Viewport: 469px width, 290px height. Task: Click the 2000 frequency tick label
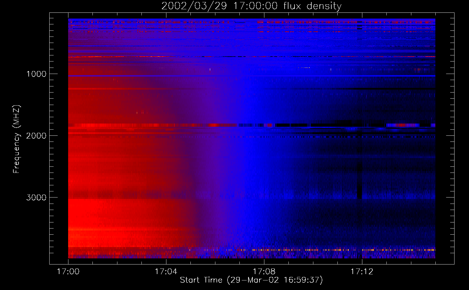tap(36, 136)
